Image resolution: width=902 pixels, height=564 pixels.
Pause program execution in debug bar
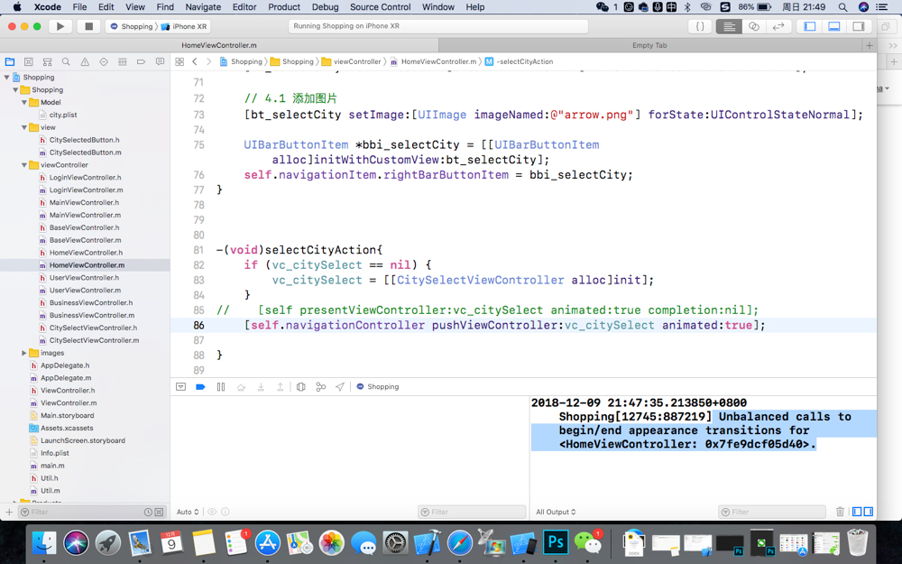point(221,387)
